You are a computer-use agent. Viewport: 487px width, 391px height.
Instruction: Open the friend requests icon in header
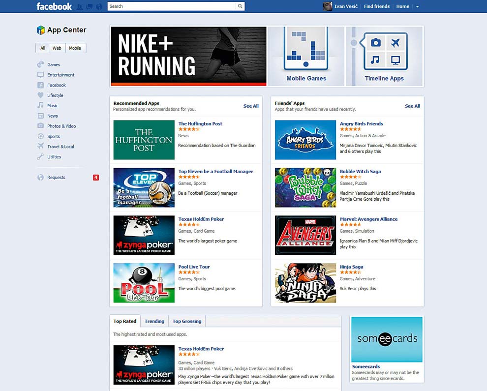tap(80, 6)
